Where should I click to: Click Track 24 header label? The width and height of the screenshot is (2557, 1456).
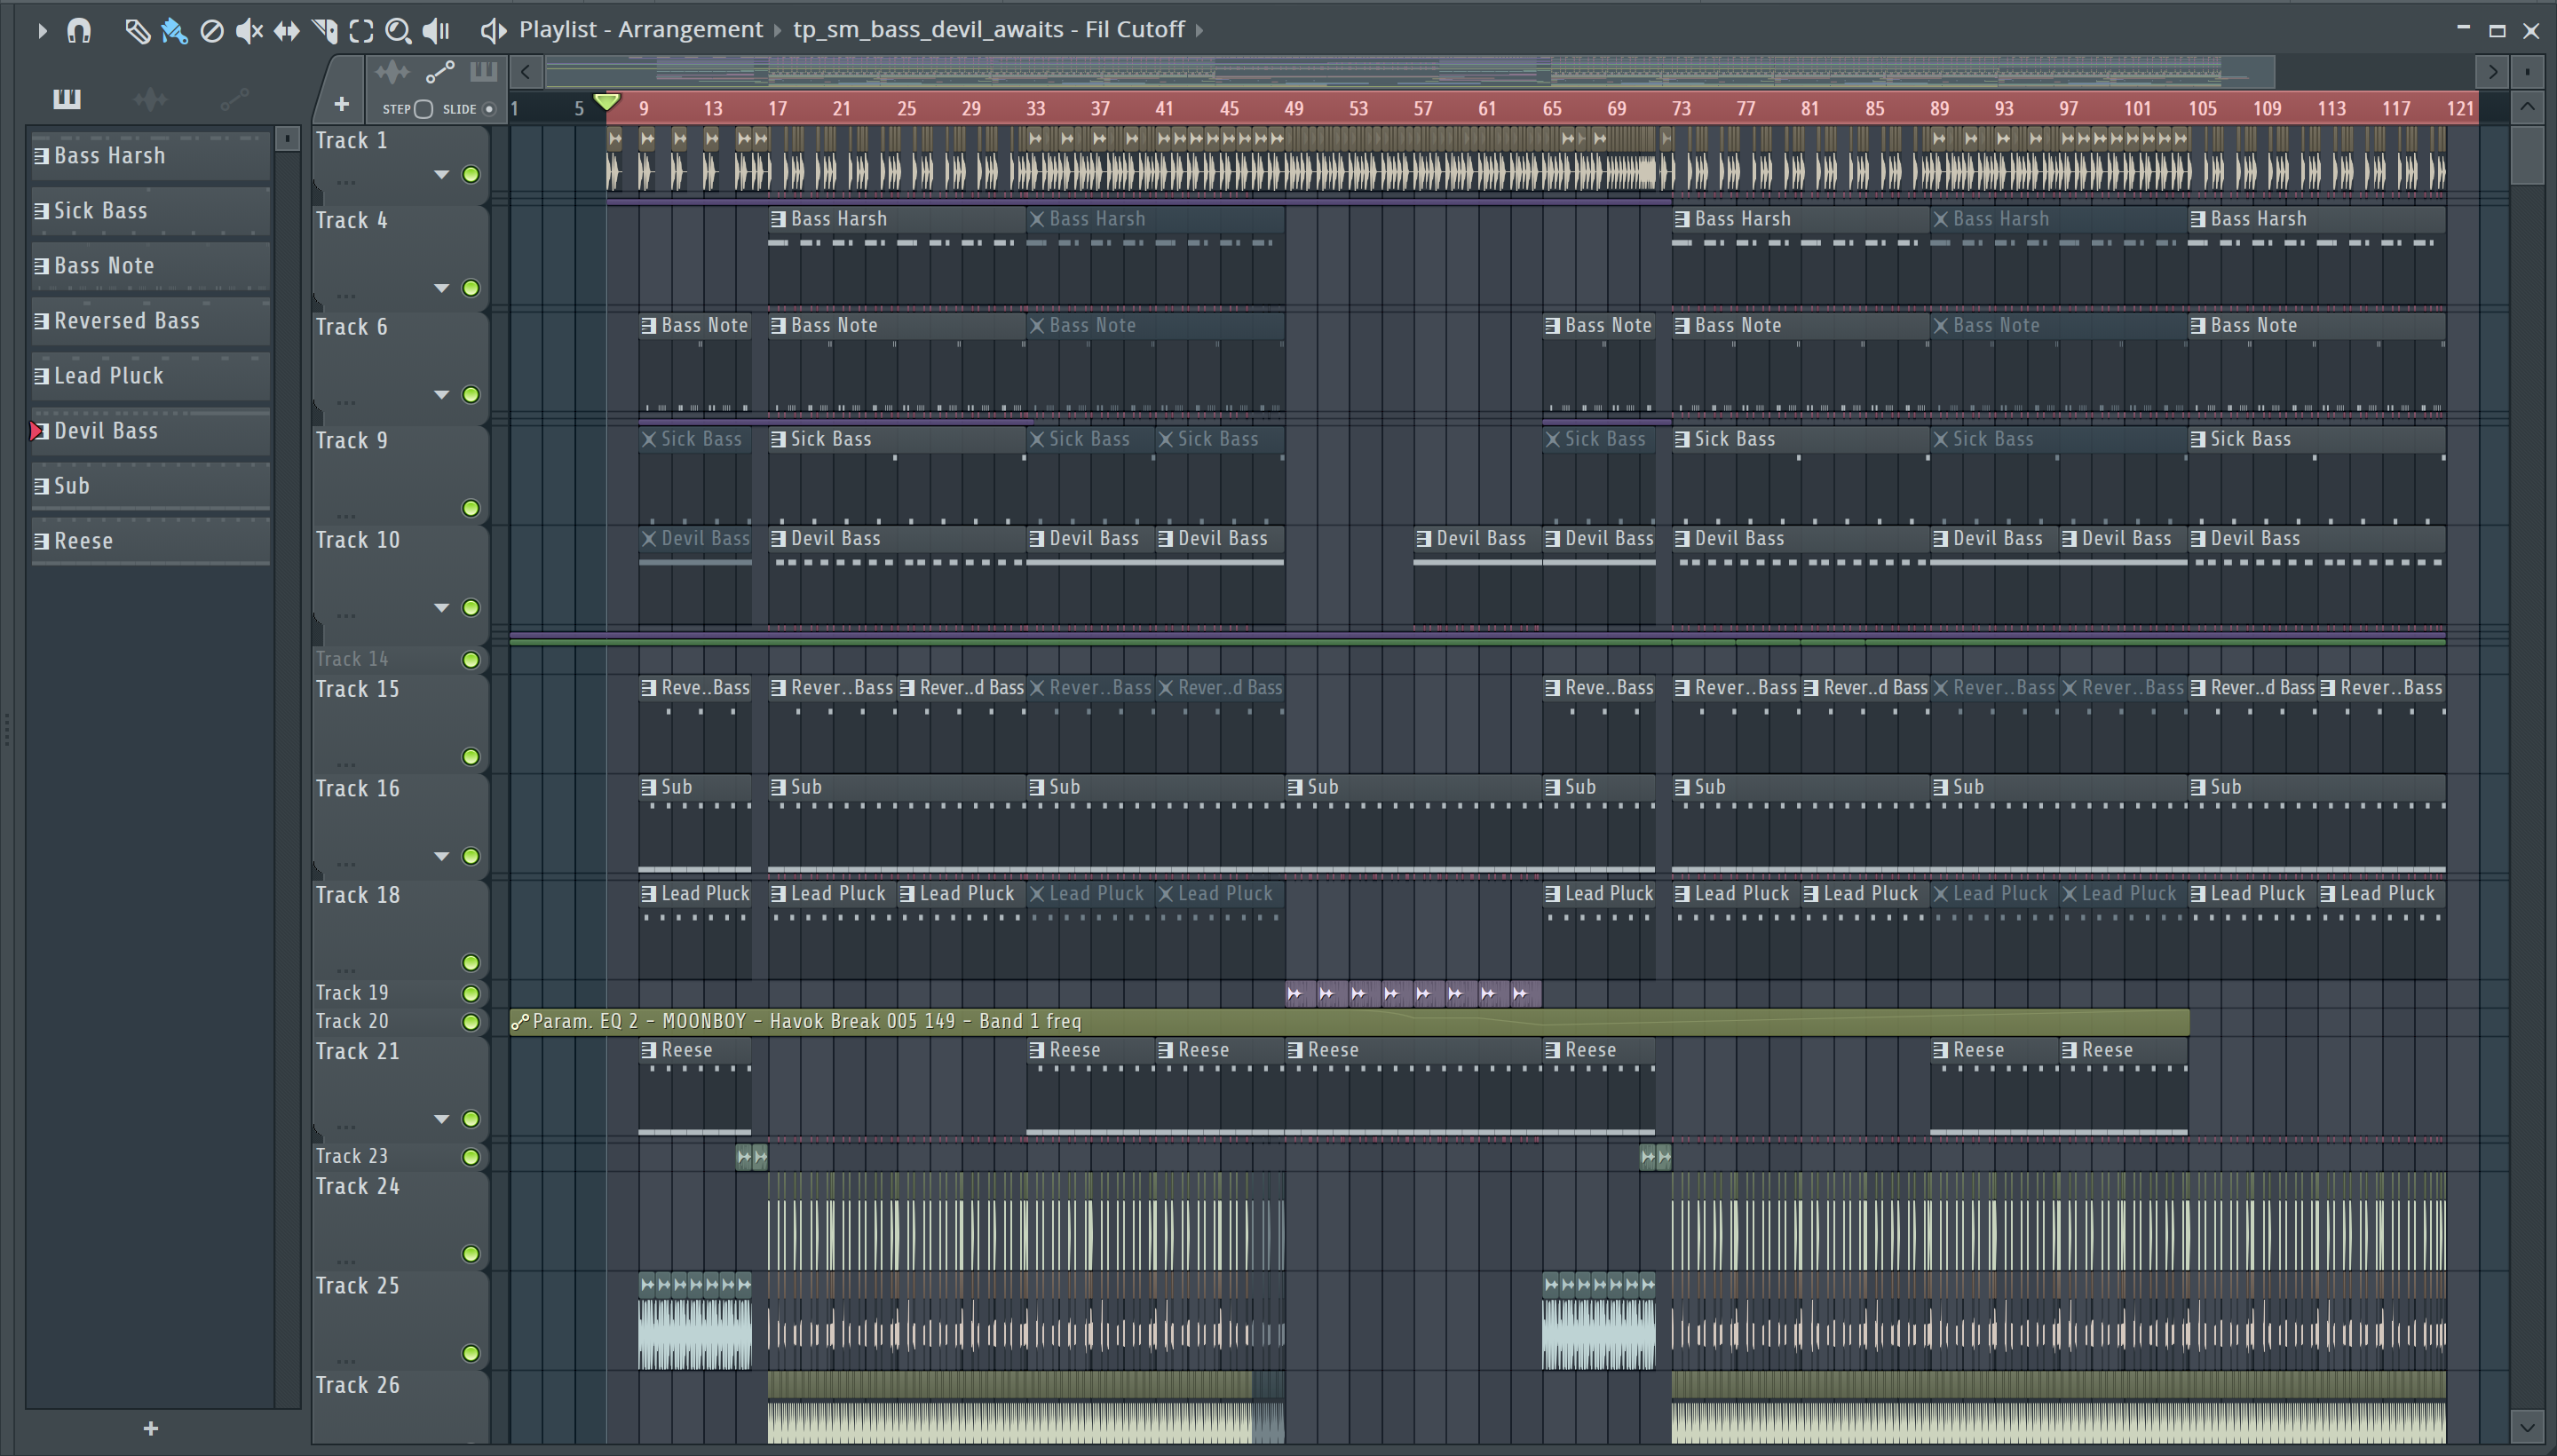click(358, 1187)
